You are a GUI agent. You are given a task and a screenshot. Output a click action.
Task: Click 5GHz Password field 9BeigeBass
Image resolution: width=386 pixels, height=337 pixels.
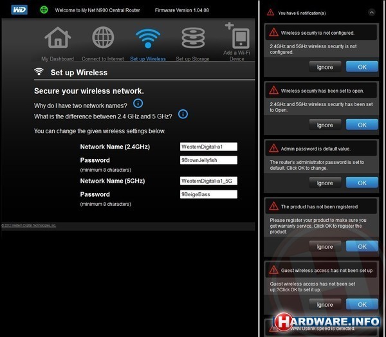click(208, 194)
